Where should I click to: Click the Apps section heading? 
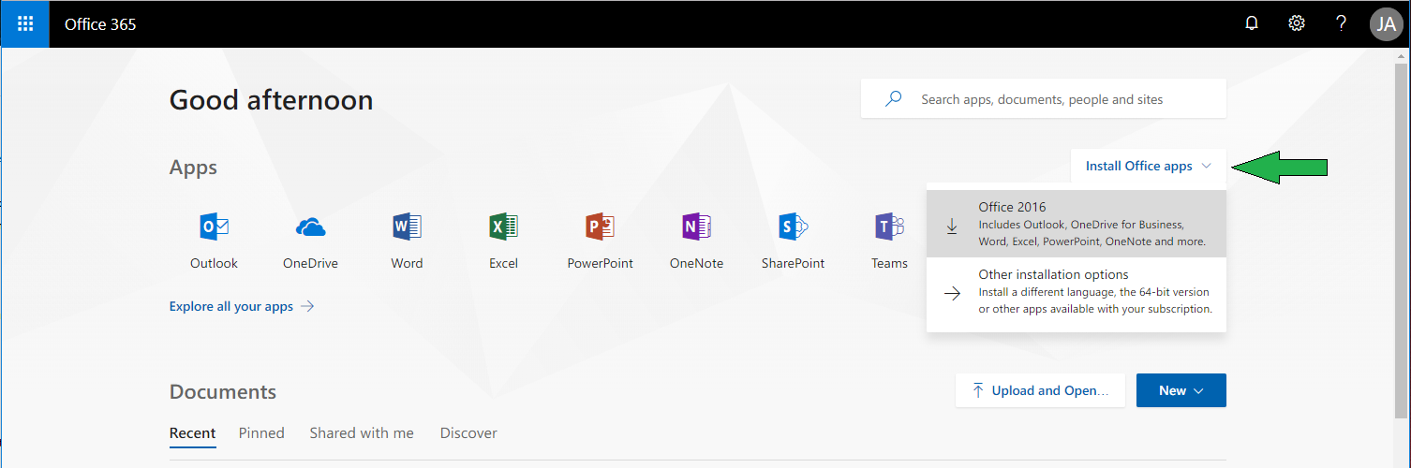pyautogui.click(x=193, y=168)
